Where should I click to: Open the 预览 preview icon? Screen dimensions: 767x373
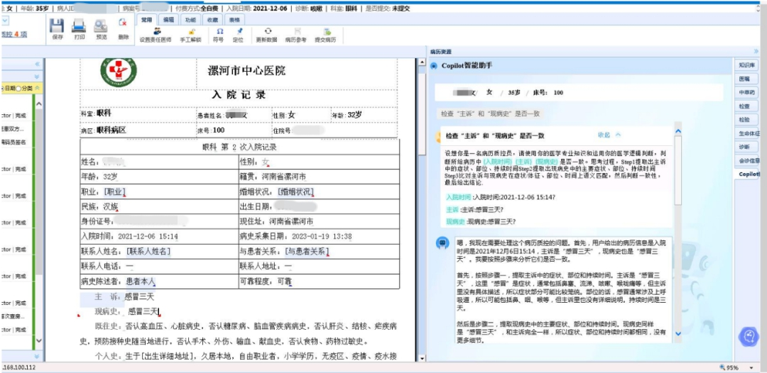point(101,26)
